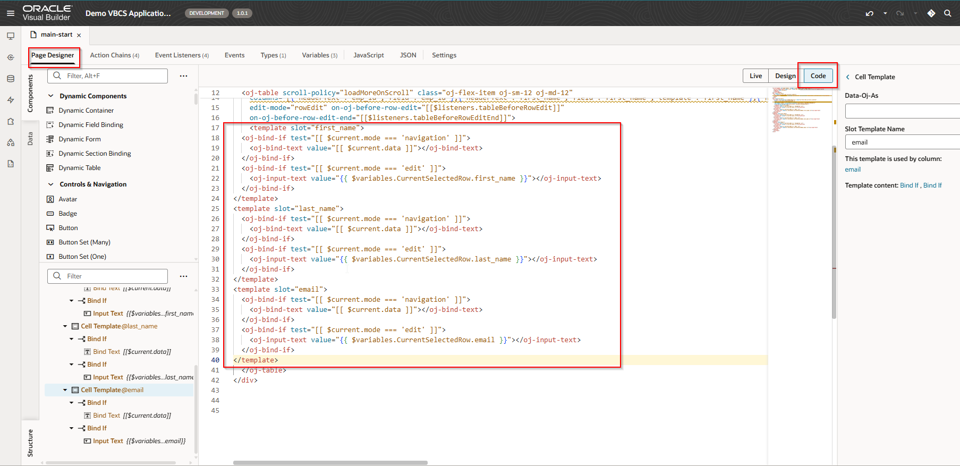Collapse the Cell Template@email tree node

coord(65,390)
